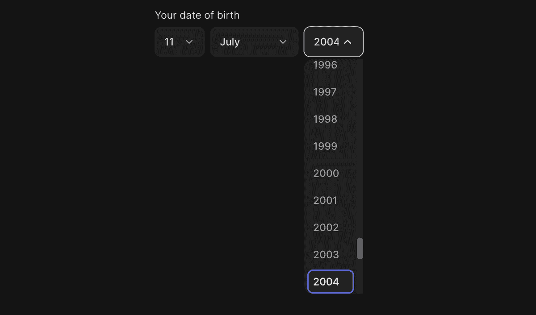536x315 pixels.
Task: Open the month selector showing July
Action: [x=254, y=42]
